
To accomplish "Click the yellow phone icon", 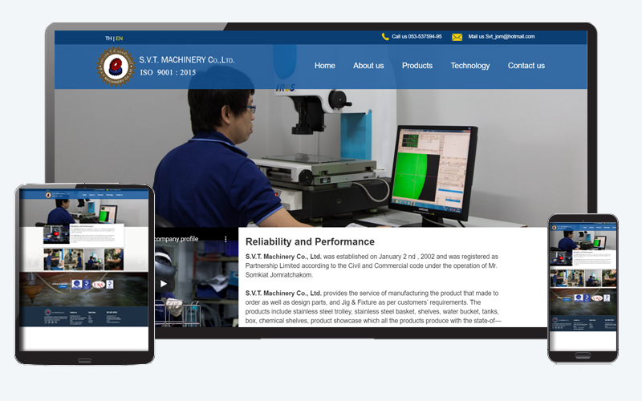I will (385, 37).
